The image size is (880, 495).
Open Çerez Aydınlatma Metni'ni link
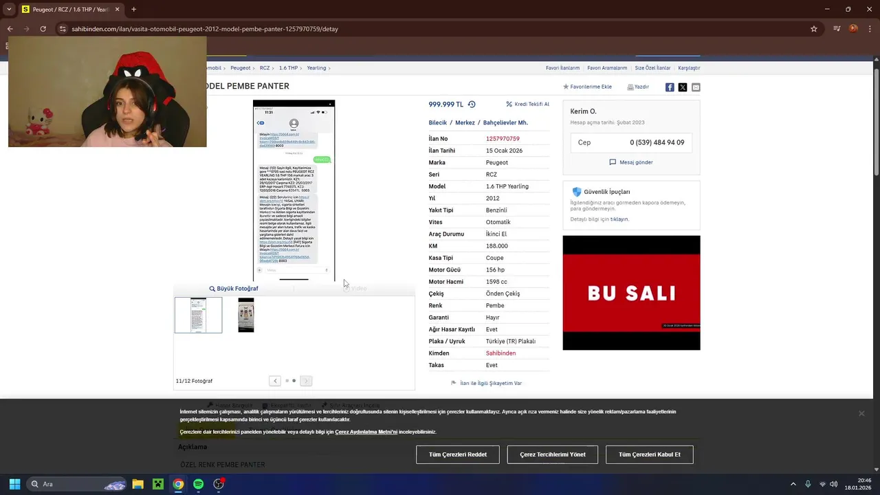point(366,432)
